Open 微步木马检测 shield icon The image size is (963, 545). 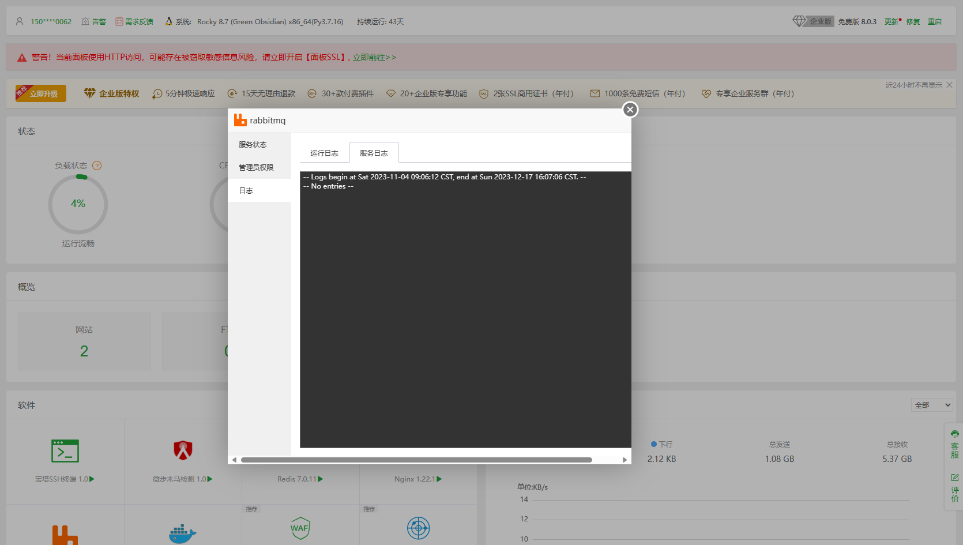coord(183,450)
